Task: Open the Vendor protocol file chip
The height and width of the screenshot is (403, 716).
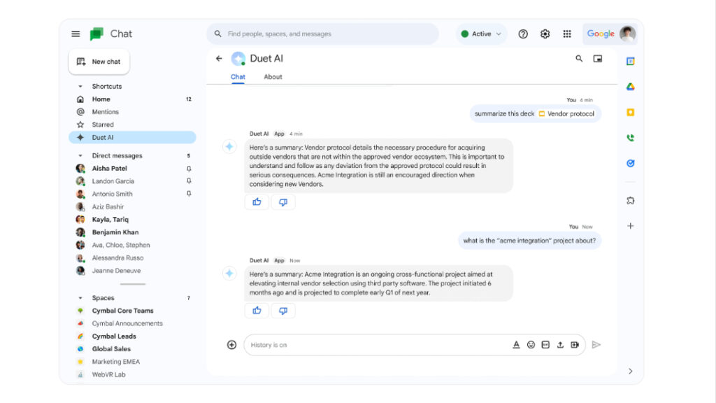Action: [566, 114]
